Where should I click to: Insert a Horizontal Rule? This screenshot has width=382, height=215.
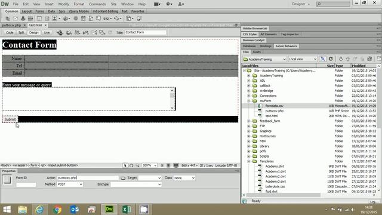[x=30, y=19]
